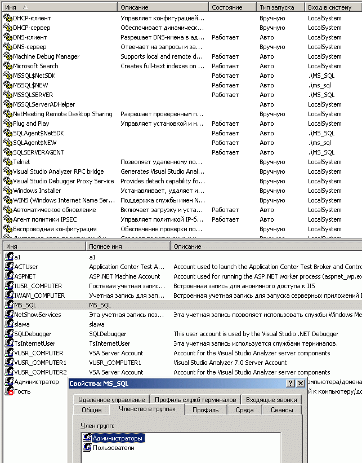Click the TsInternetUser user account icon
Viewport: 362px width, 463px height.
9,343
